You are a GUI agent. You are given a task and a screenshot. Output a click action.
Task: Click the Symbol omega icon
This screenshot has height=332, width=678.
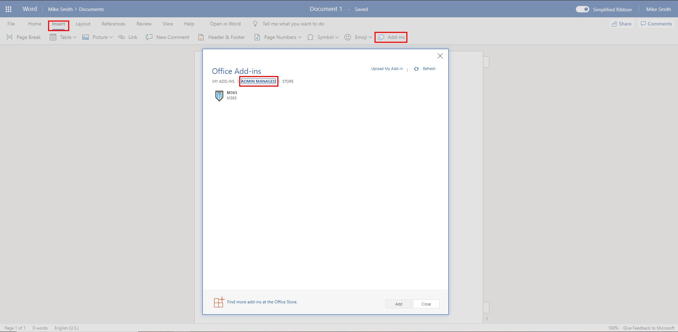click(310, 37)
